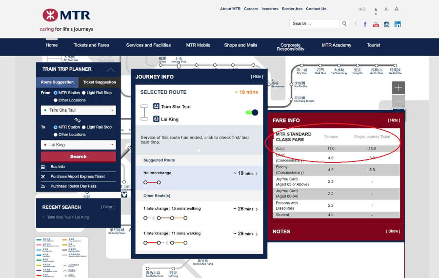Click Purchase Airport Express Ticket link
Image resolution: width=439 pixels, height=278 pixels.
tap(78, 177)
